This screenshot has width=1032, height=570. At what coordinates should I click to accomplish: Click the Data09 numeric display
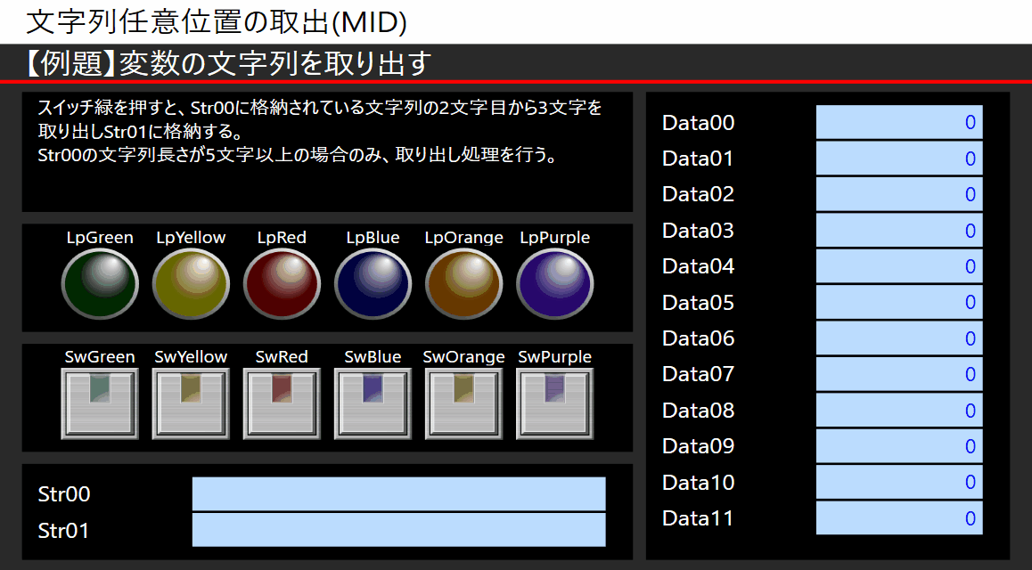pyautogui.click(x=898, y=446)
